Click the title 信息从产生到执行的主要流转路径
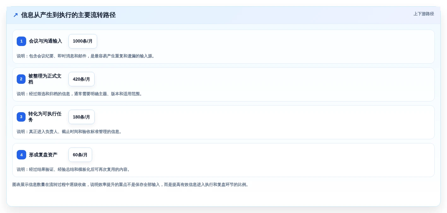The height and width of the screenshot is (213, 447). [68, 15]
